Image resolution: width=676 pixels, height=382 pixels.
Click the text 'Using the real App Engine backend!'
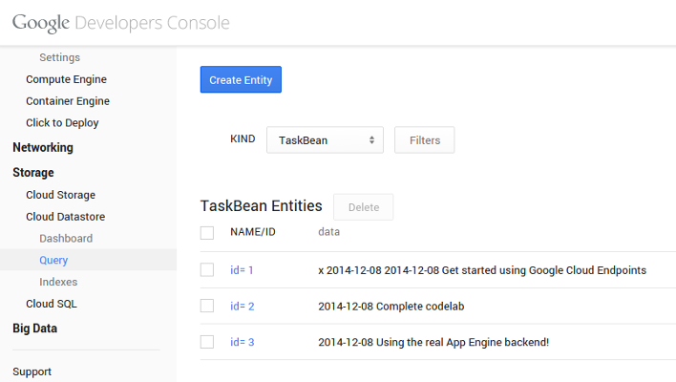462,342
